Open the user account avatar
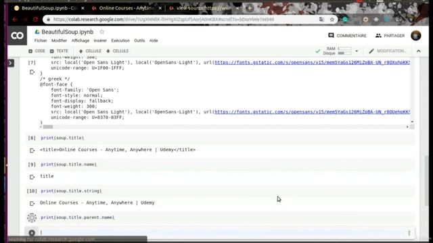This screenshot has height=243, width=433. tap(416, 36)
